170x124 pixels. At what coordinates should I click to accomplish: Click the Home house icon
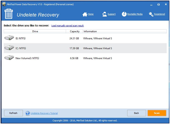pyautogui.click(x=85, y=14)
